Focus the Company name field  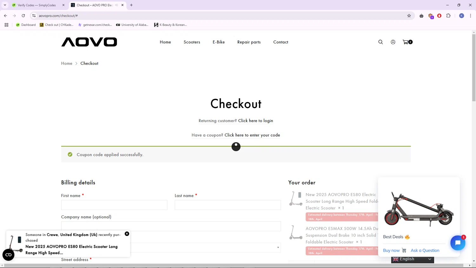click(x=171, y=226)
